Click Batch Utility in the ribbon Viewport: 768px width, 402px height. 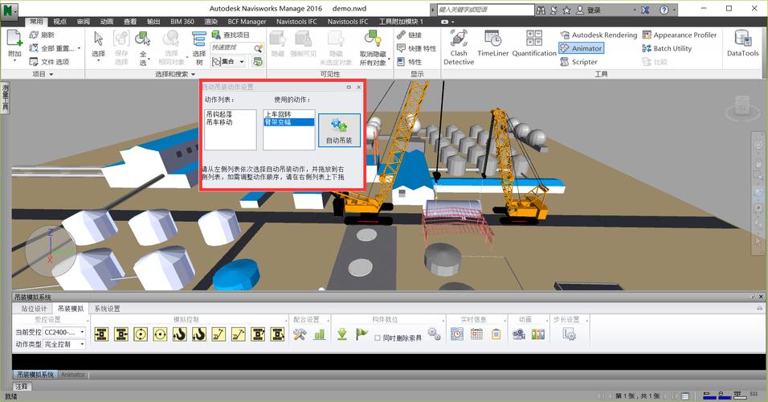665,48
